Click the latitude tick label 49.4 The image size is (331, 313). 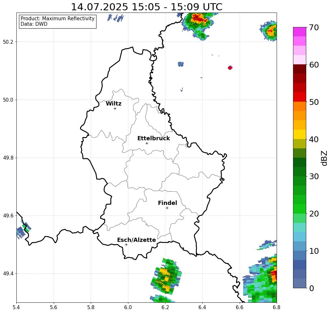[x=8, y=274]
